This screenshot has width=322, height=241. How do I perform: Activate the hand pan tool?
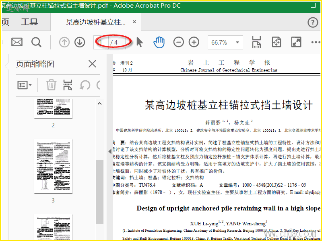159,42
